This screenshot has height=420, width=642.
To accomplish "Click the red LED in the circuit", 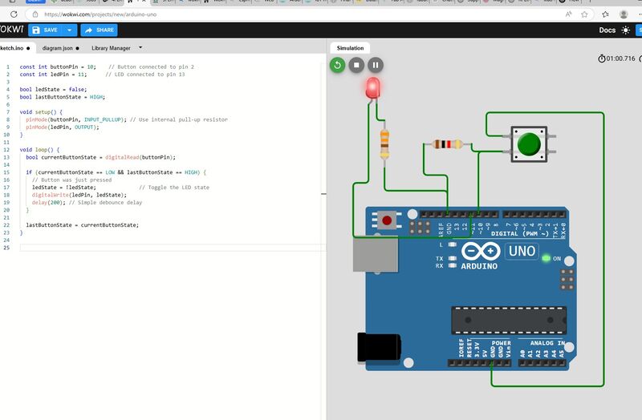I will (x=372, y=87).
